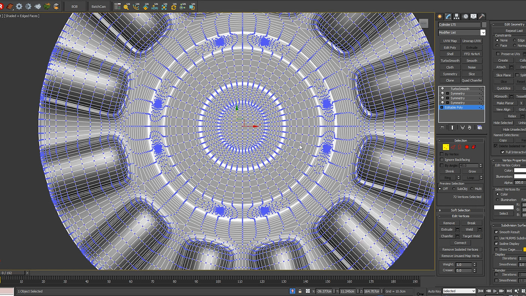The width and height of the screenshot is (526, 296).
Task: Select Polygon sub-object level icon
Action: (467, 147)
